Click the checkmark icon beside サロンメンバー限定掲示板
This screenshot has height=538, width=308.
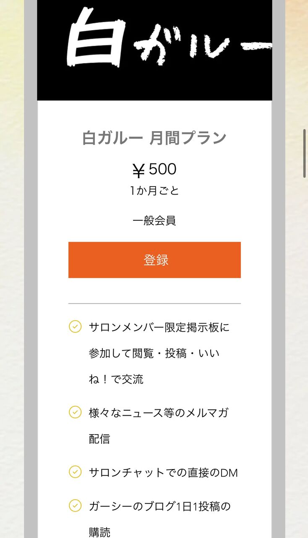pyautogui.click(x=75, y=327)
